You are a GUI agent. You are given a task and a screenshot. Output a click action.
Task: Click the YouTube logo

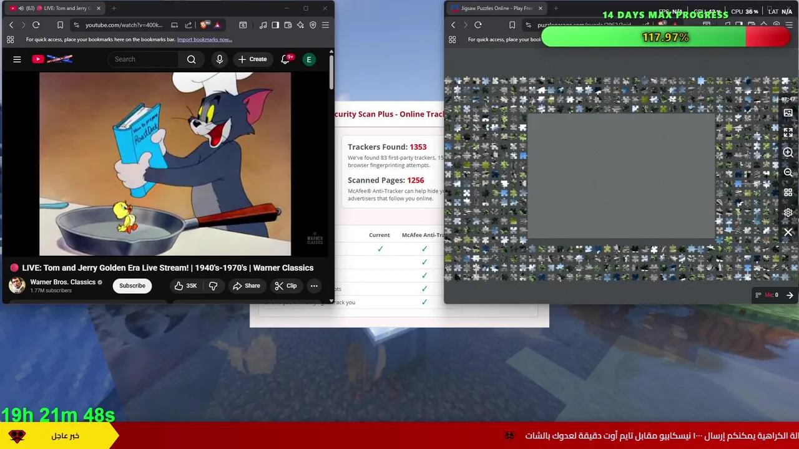(x=52, y=59)
